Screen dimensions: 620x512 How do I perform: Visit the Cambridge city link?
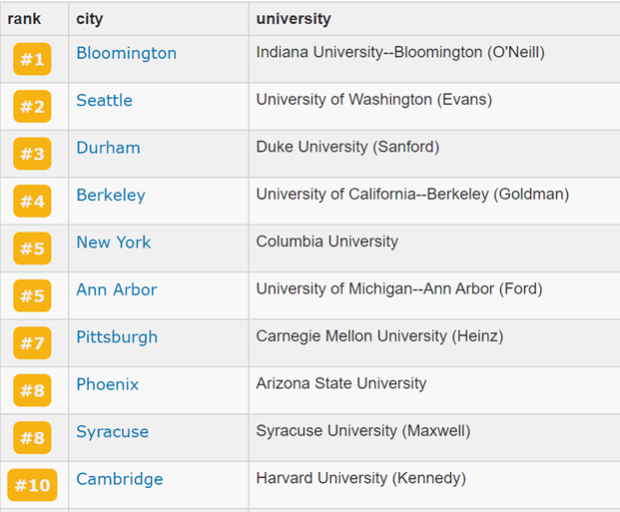(120, 479)
